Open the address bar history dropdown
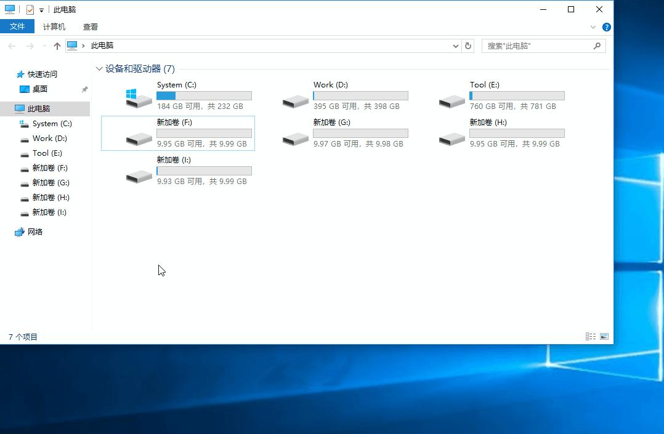 456,46
